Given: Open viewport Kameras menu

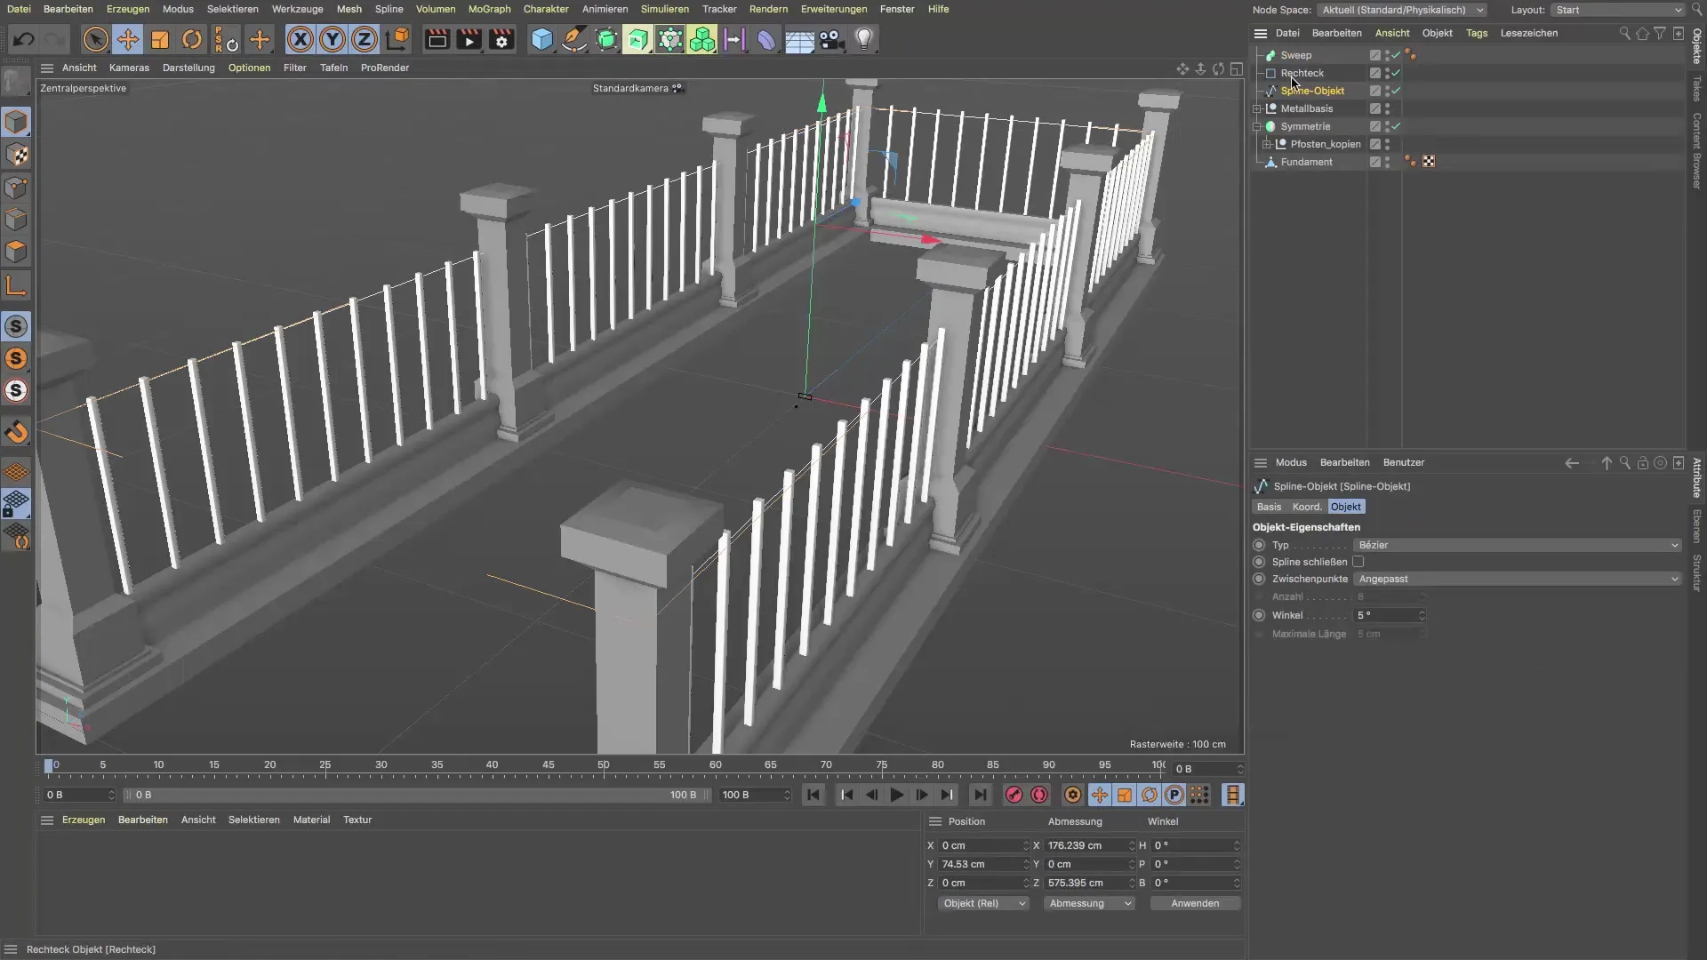Looking at the screenshot, I should point(129,68).
